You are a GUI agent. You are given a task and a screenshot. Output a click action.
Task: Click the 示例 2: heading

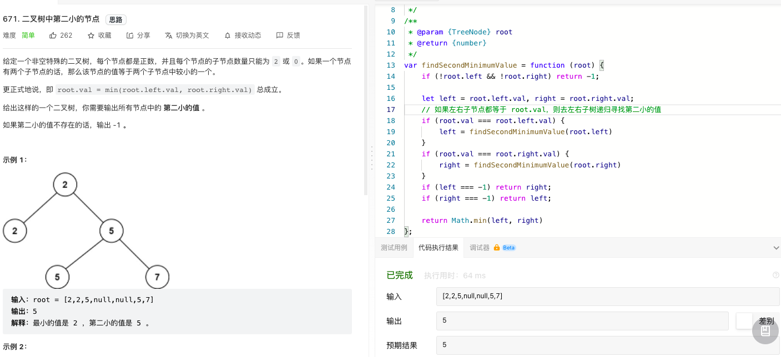15,346
